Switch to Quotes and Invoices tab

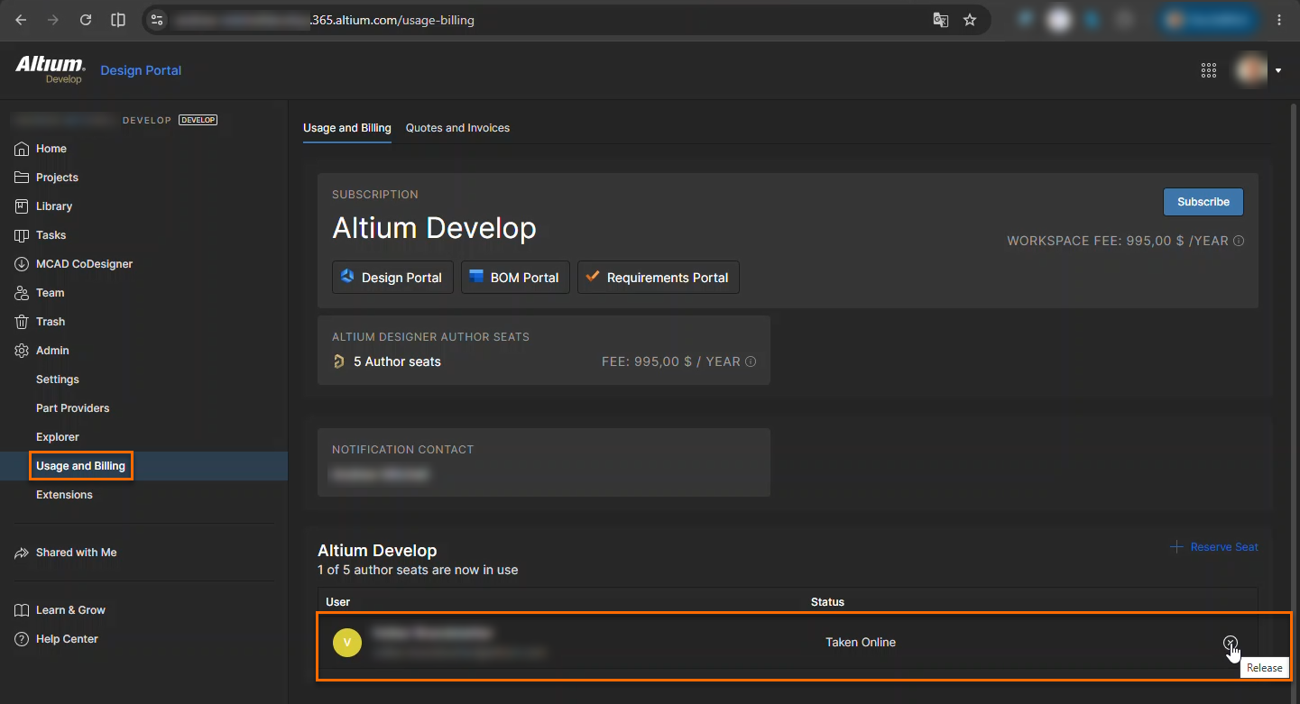click(457, 128)
